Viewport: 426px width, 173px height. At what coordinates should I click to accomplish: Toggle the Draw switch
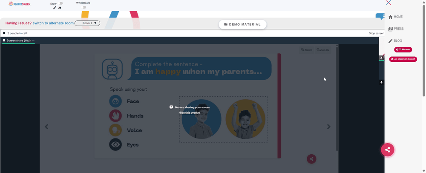(x=60, y=3)
